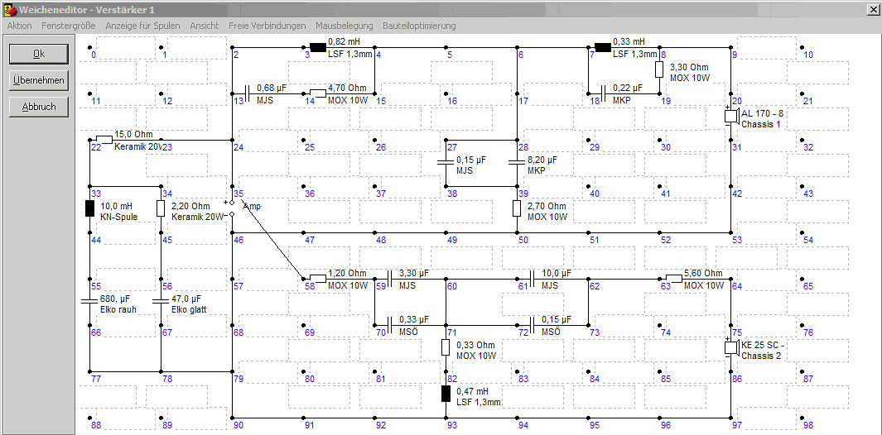Click the 0,47 mH LSF coil symbol

(446, 394)
